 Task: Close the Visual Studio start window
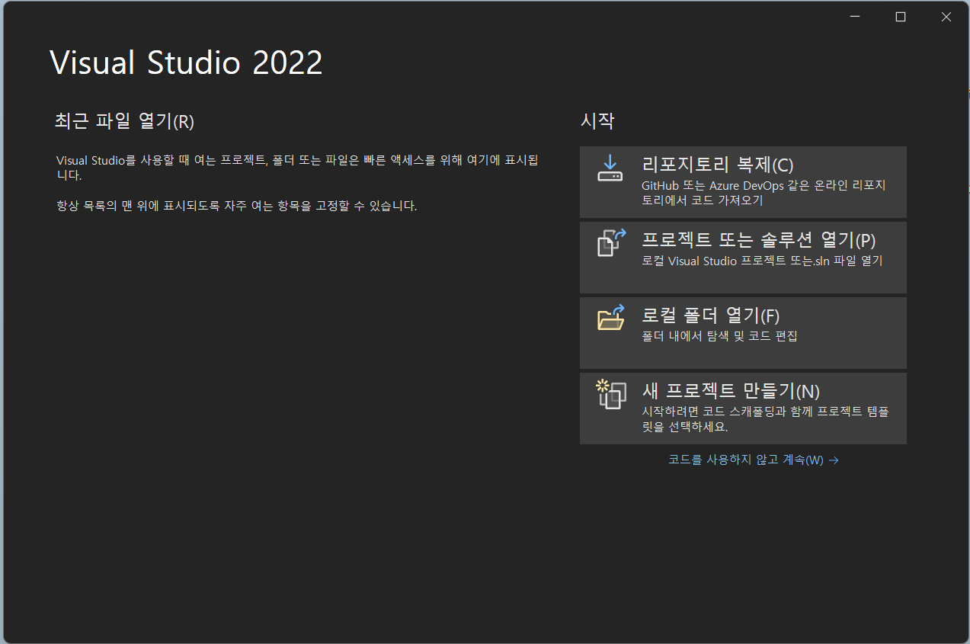point(946,17)
